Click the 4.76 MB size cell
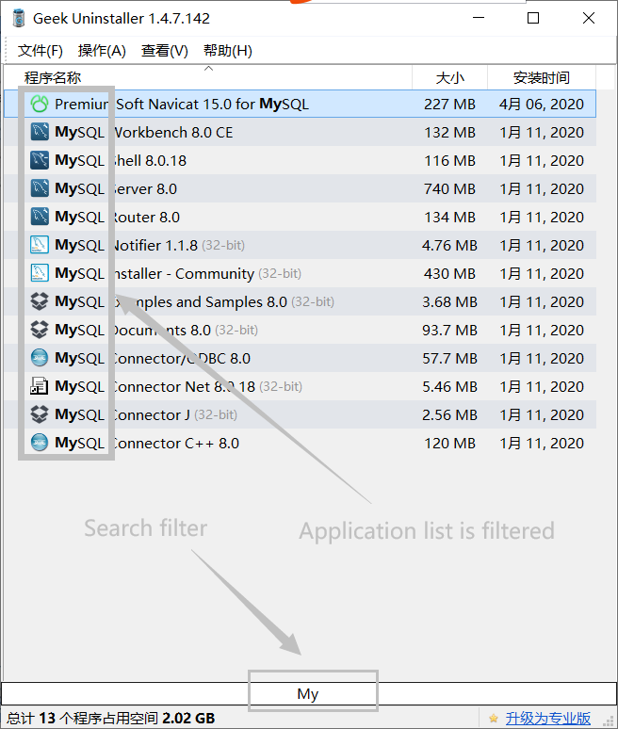The height and width of the screenshot is (729, 618). (x=449, y=245)
